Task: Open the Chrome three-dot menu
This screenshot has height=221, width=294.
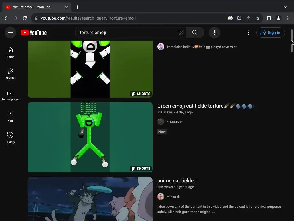Action: click(288, 18)
